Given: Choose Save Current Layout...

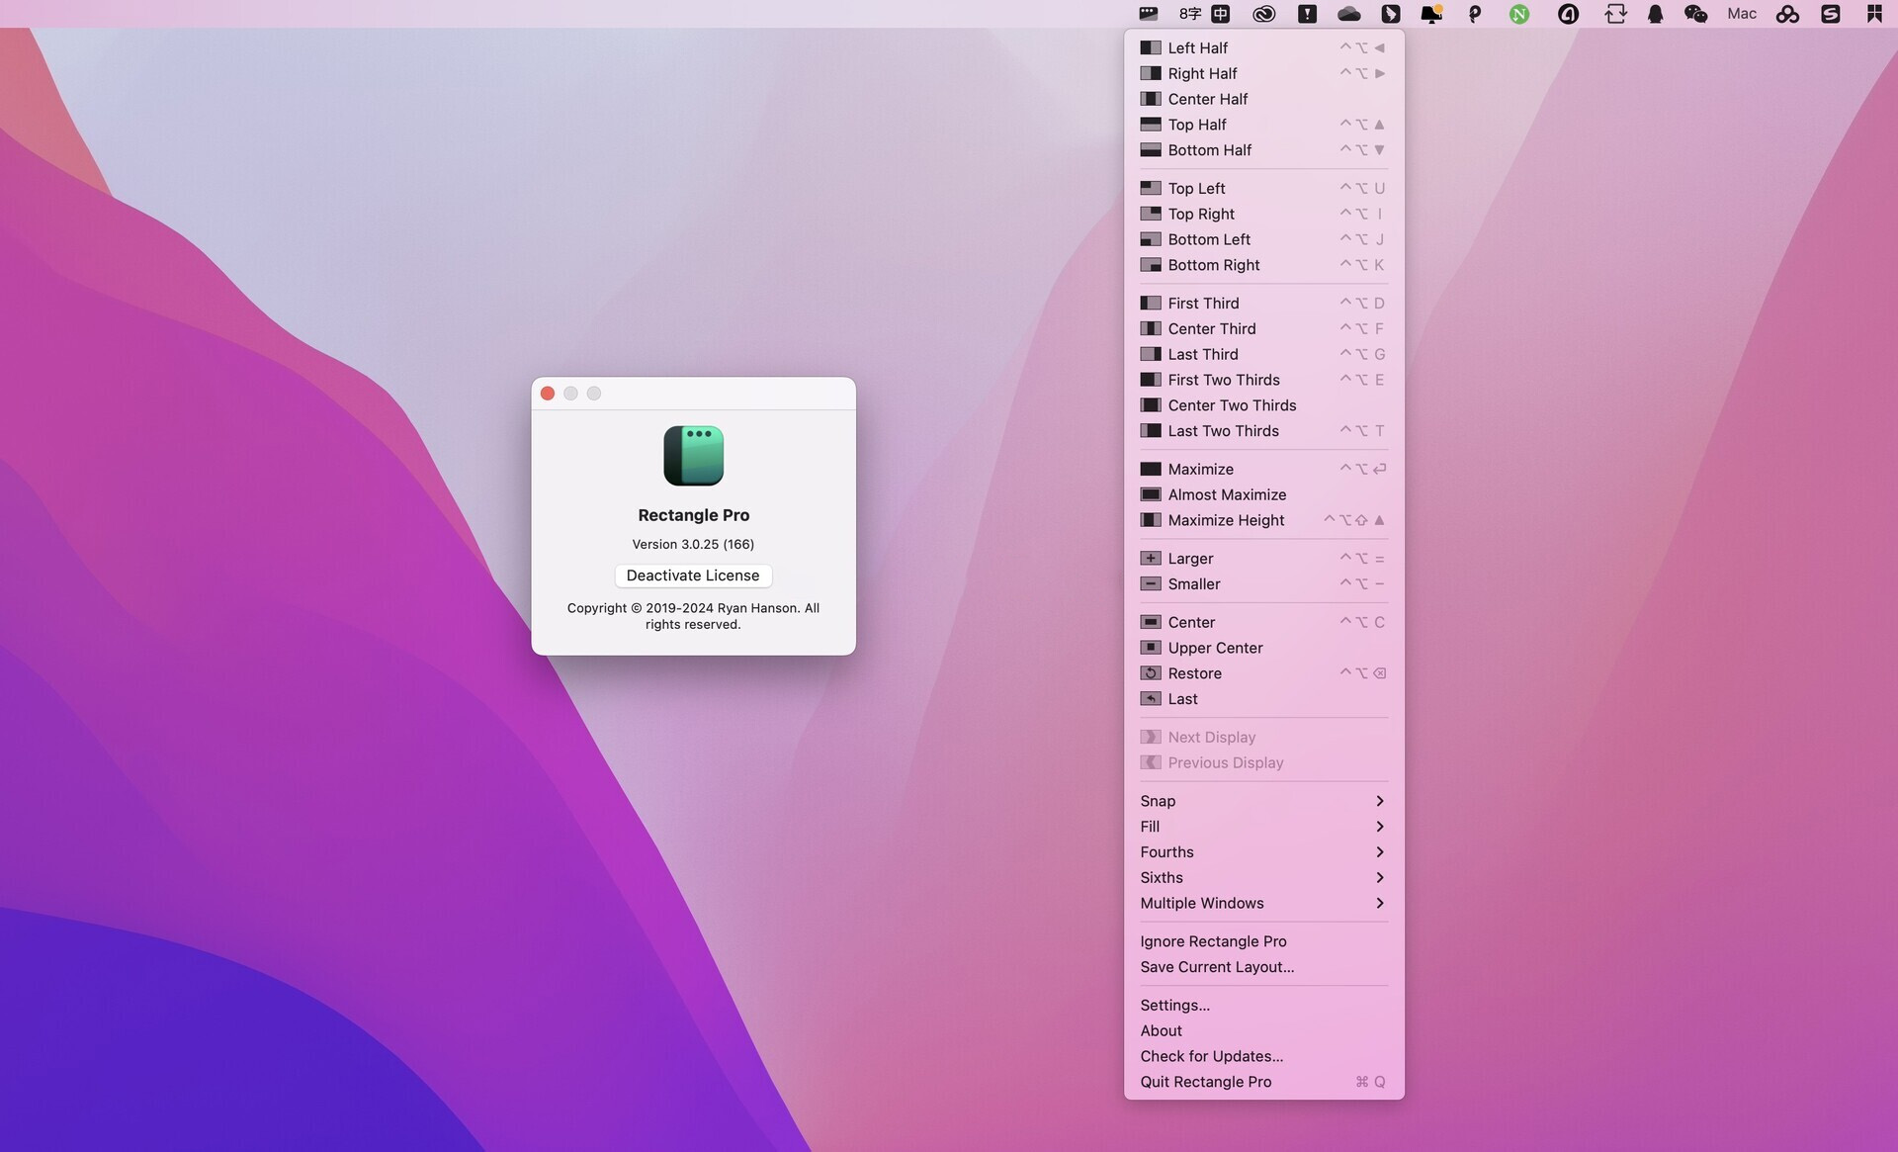Looking at the screenshot, I should pyautogui.click(x=1217, y=966).
